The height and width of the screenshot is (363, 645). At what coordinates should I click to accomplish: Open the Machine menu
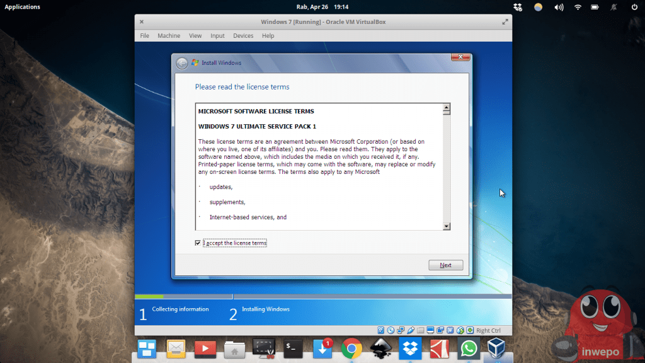click(169, 36)
